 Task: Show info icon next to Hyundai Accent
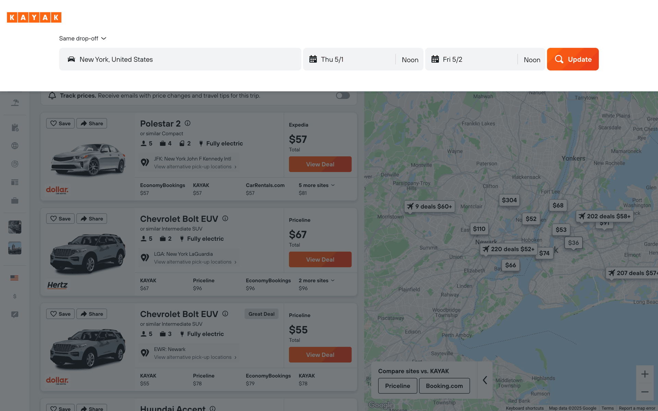(212, 408)
